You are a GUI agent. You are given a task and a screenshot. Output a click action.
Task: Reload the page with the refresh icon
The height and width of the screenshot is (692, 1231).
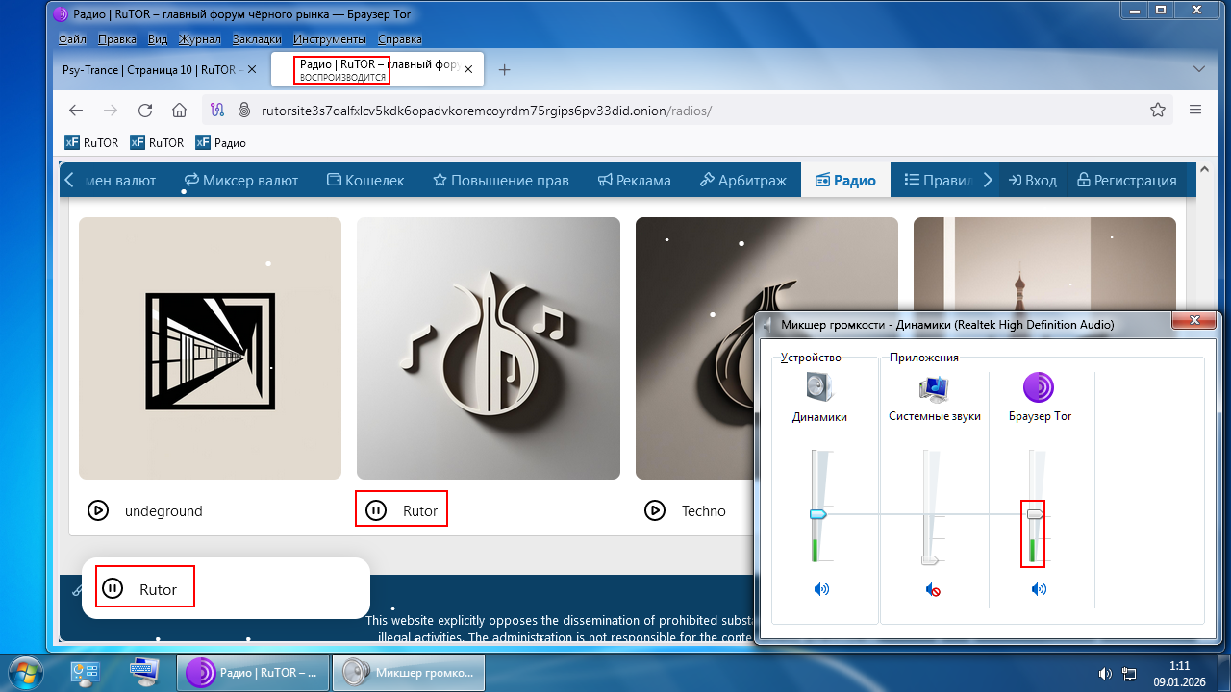[x=145, y=110]
